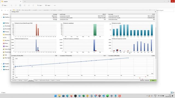The width and height of the screenshot is (175, 98).
Task: Open Videos in the navigation pane
Action: tap(6, 46)
